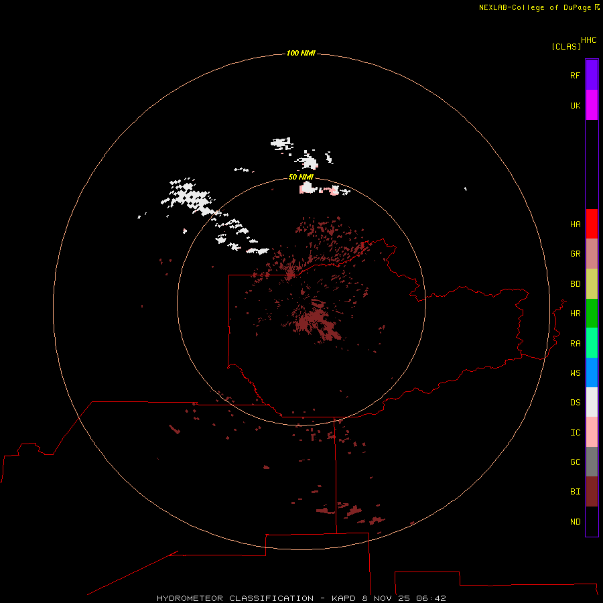Click the 100 NMI range ring label
Screen dimensions: 603x603
[x=301, y=53]
